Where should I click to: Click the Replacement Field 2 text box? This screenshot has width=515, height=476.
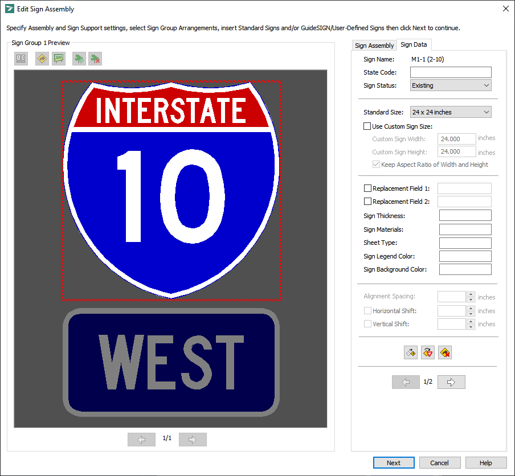click(x=464, y=202)
